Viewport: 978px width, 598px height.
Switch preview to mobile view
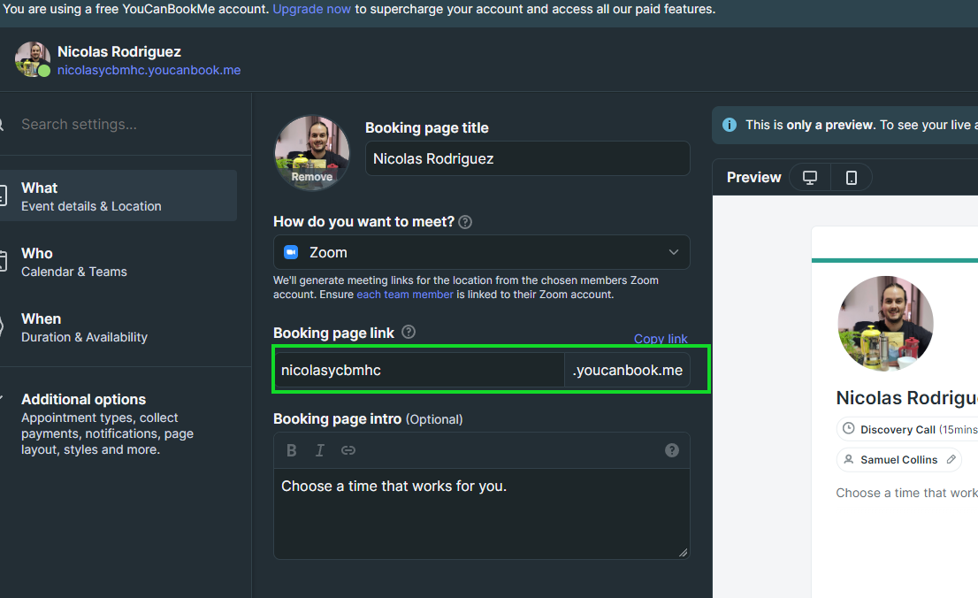pos(851,177)
